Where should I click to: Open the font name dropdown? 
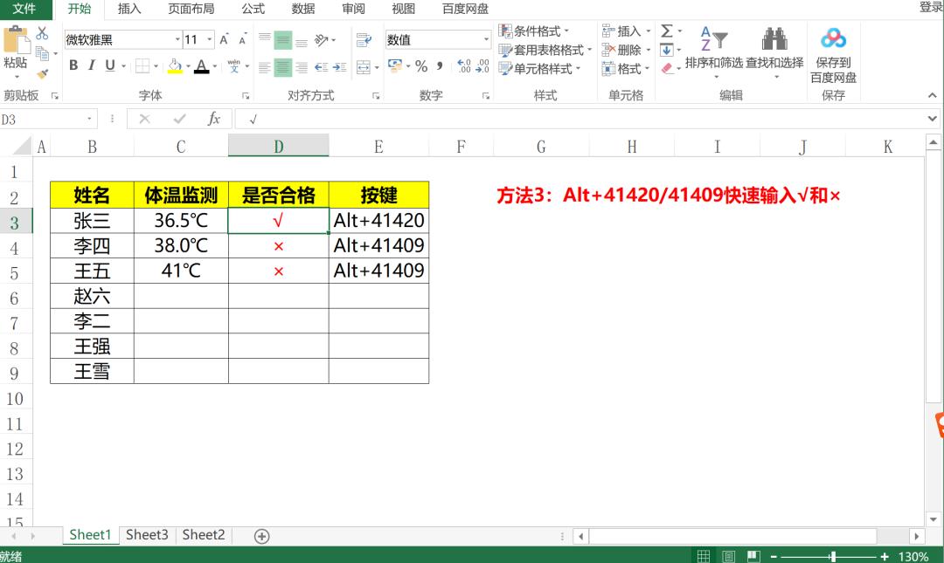[x=177, y=39]
